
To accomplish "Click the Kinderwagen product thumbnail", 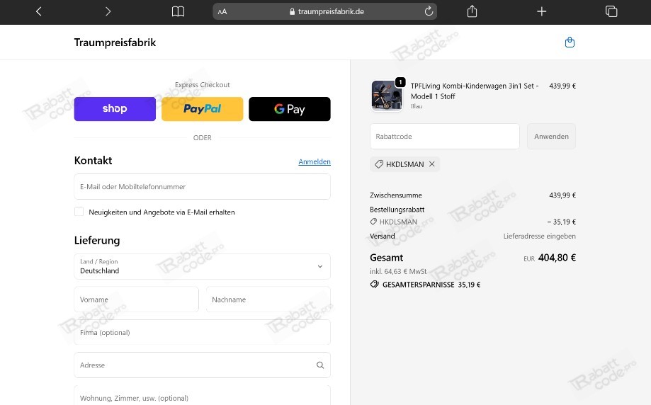I will pyautogui.click(x=386, y=96).
